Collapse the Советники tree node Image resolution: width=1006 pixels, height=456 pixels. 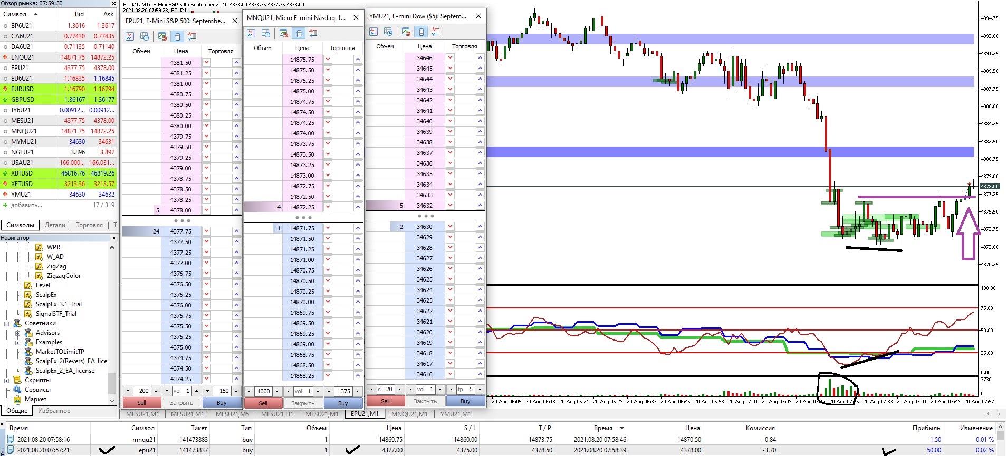[x=7, y=323]
